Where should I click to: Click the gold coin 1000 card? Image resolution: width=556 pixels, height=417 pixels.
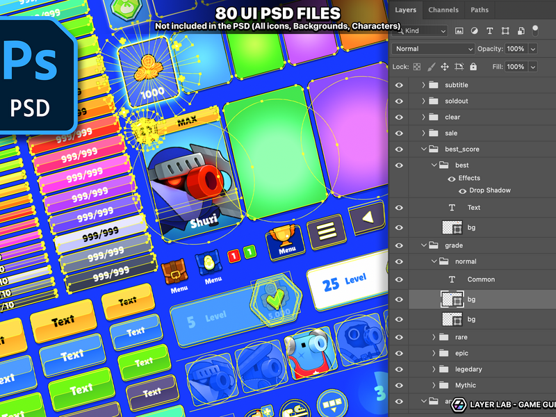click(147, 73)
